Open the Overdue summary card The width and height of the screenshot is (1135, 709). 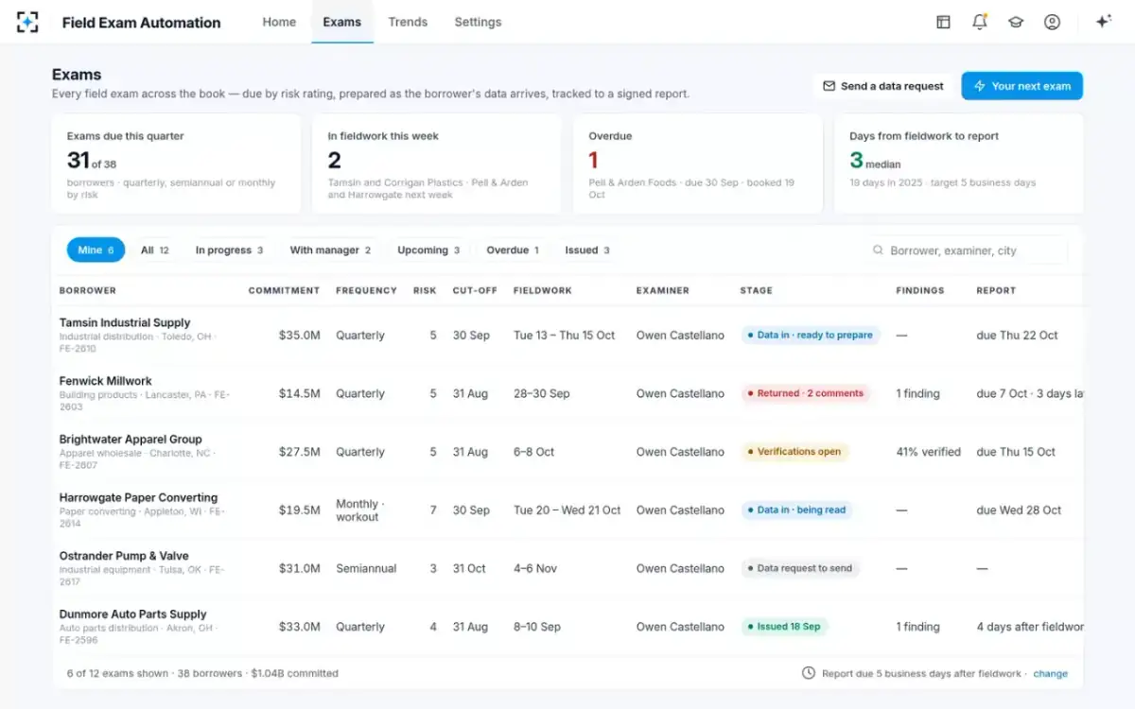pyautogui.click(x=698, y=164)
